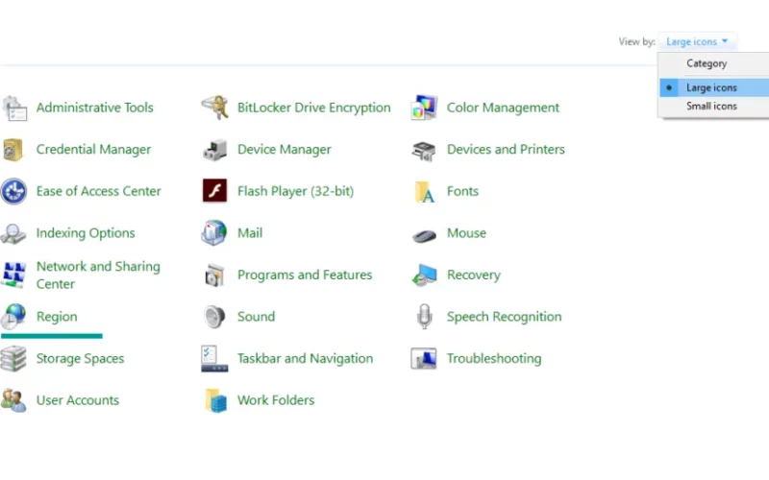
Task: Click the Mouse icon
Action: pyautogui.click(x=424, y=236)
